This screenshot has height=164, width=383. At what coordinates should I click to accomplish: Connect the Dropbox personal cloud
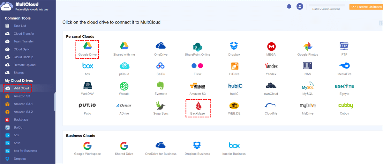pos(234,49)
